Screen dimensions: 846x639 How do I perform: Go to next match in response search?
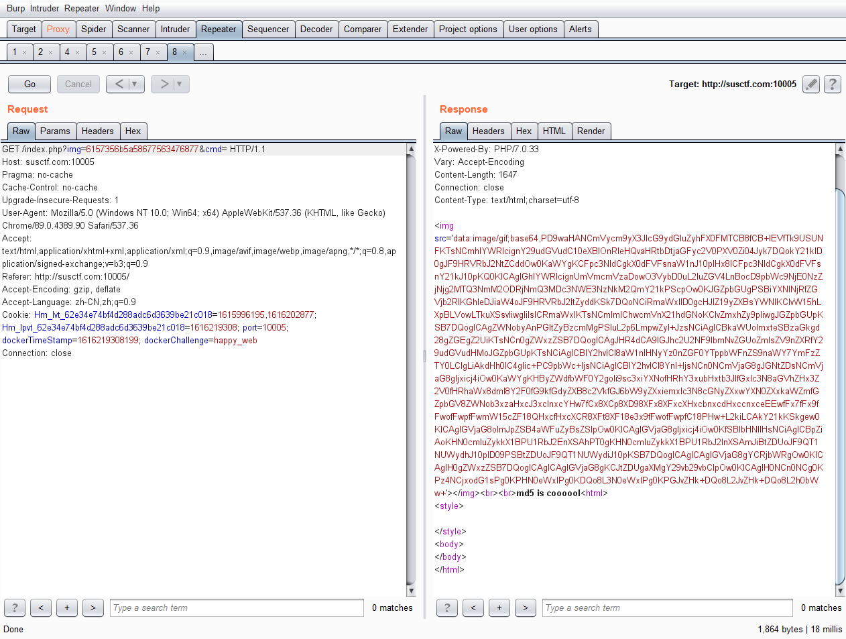click(x=525, y=607)
